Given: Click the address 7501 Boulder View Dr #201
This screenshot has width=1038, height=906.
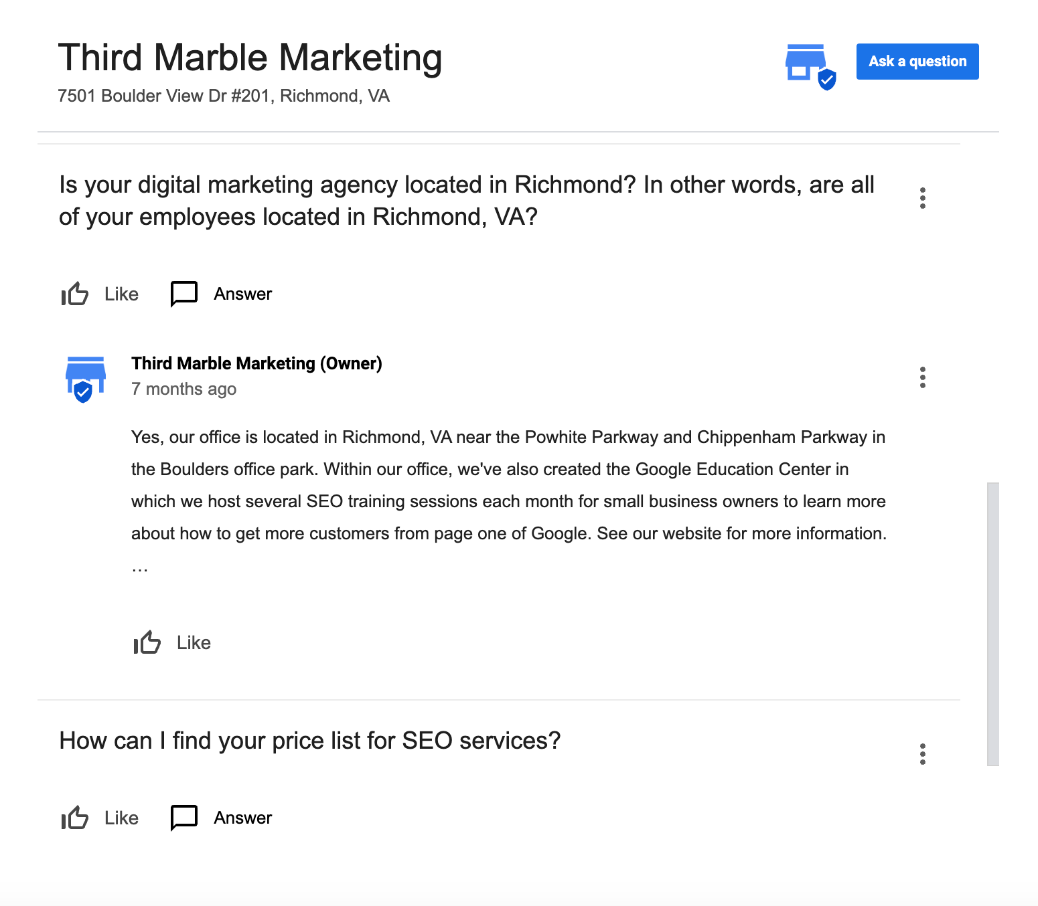Looking at the screenshot, I should tap(224, 96).
